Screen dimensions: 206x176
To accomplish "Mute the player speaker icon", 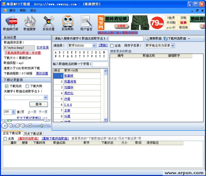I will [30, 126].
